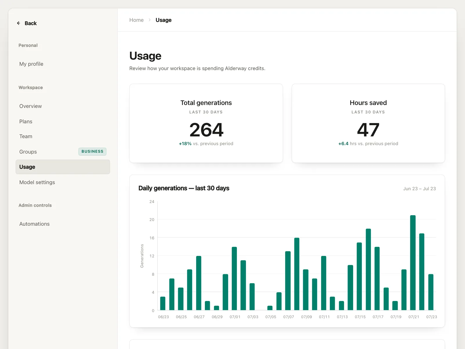Viewport: 465px width, 349px height.
Task: Click the 47 hours saved value
Action: pyautogui.click(x=368, y=130)
